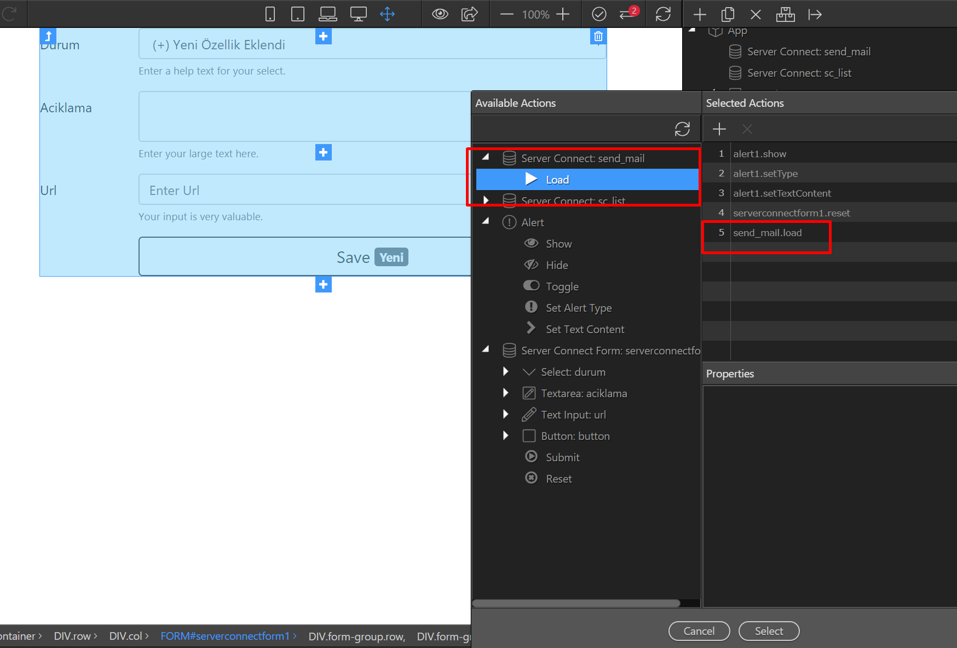Switch to desktop monitor viewport icon
Screen dimensions: 957x648
coord(359,14)
